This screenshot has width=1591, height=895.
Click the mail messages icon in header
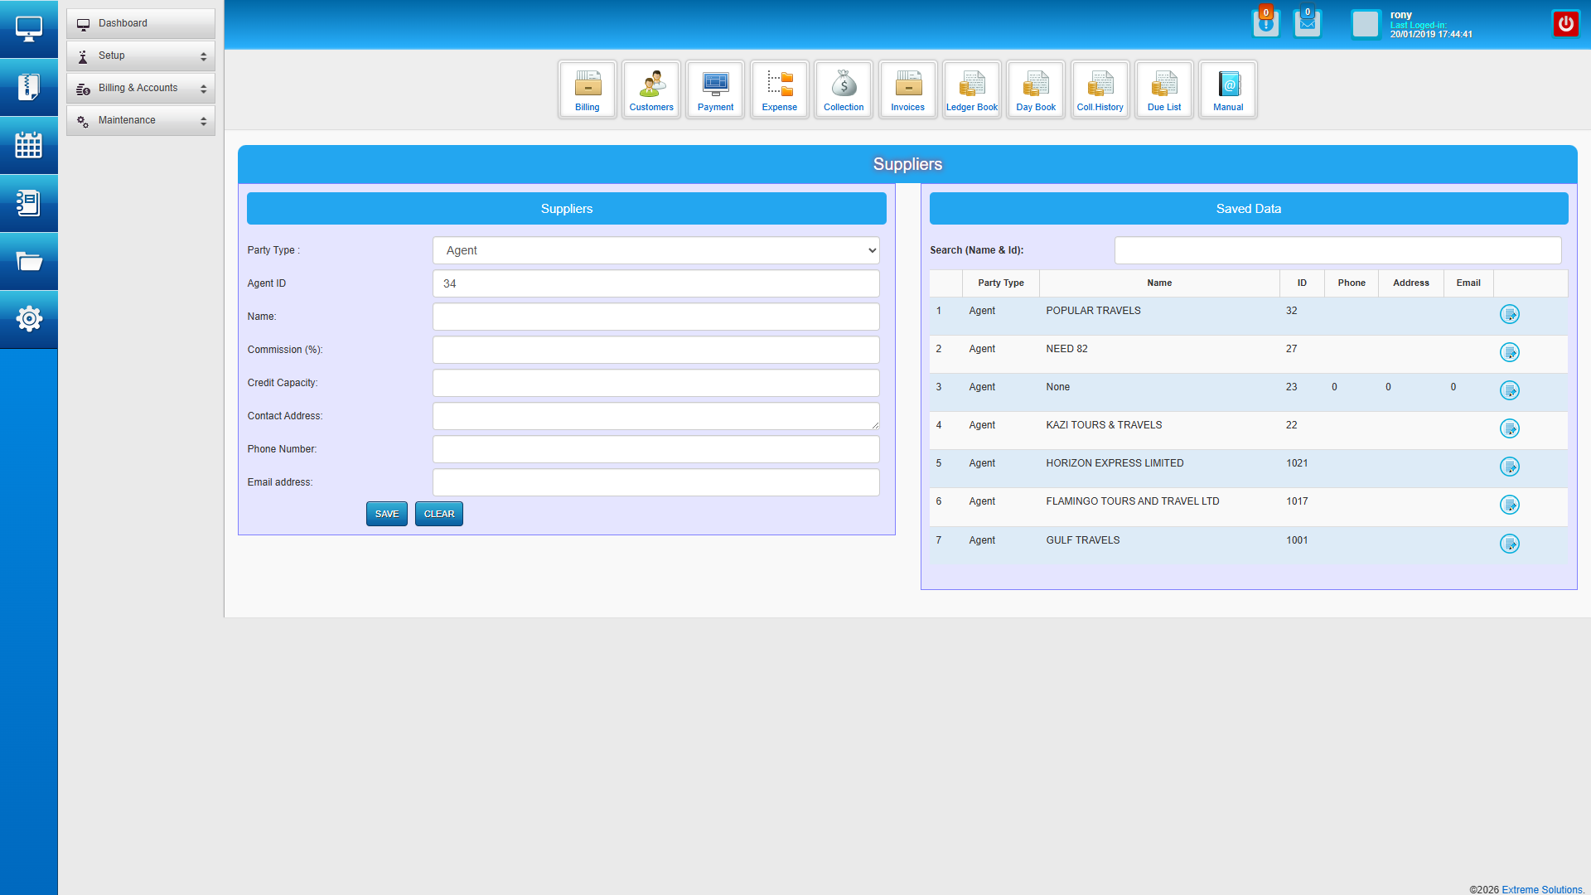tap(1308, 24)
